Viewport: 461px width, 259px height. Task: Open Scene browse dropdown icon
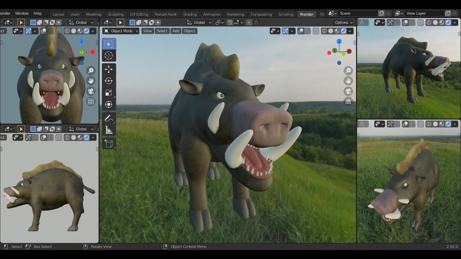pyautogui.click(x=333, y=13)
